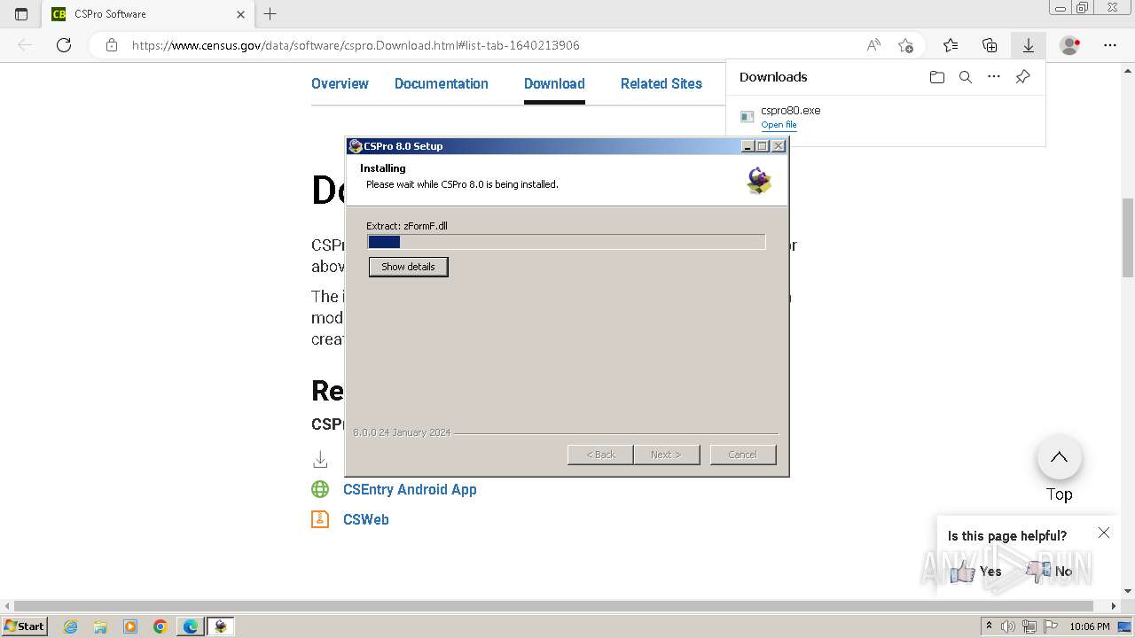
Task: Open media player taskbar icon
Action: pyautogui.click(x=130, y=626)
